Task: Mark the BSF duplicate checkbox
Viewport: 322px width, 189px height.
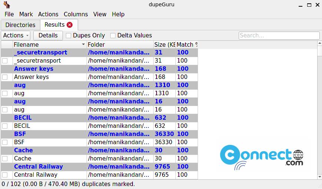Action: point(5,142)
